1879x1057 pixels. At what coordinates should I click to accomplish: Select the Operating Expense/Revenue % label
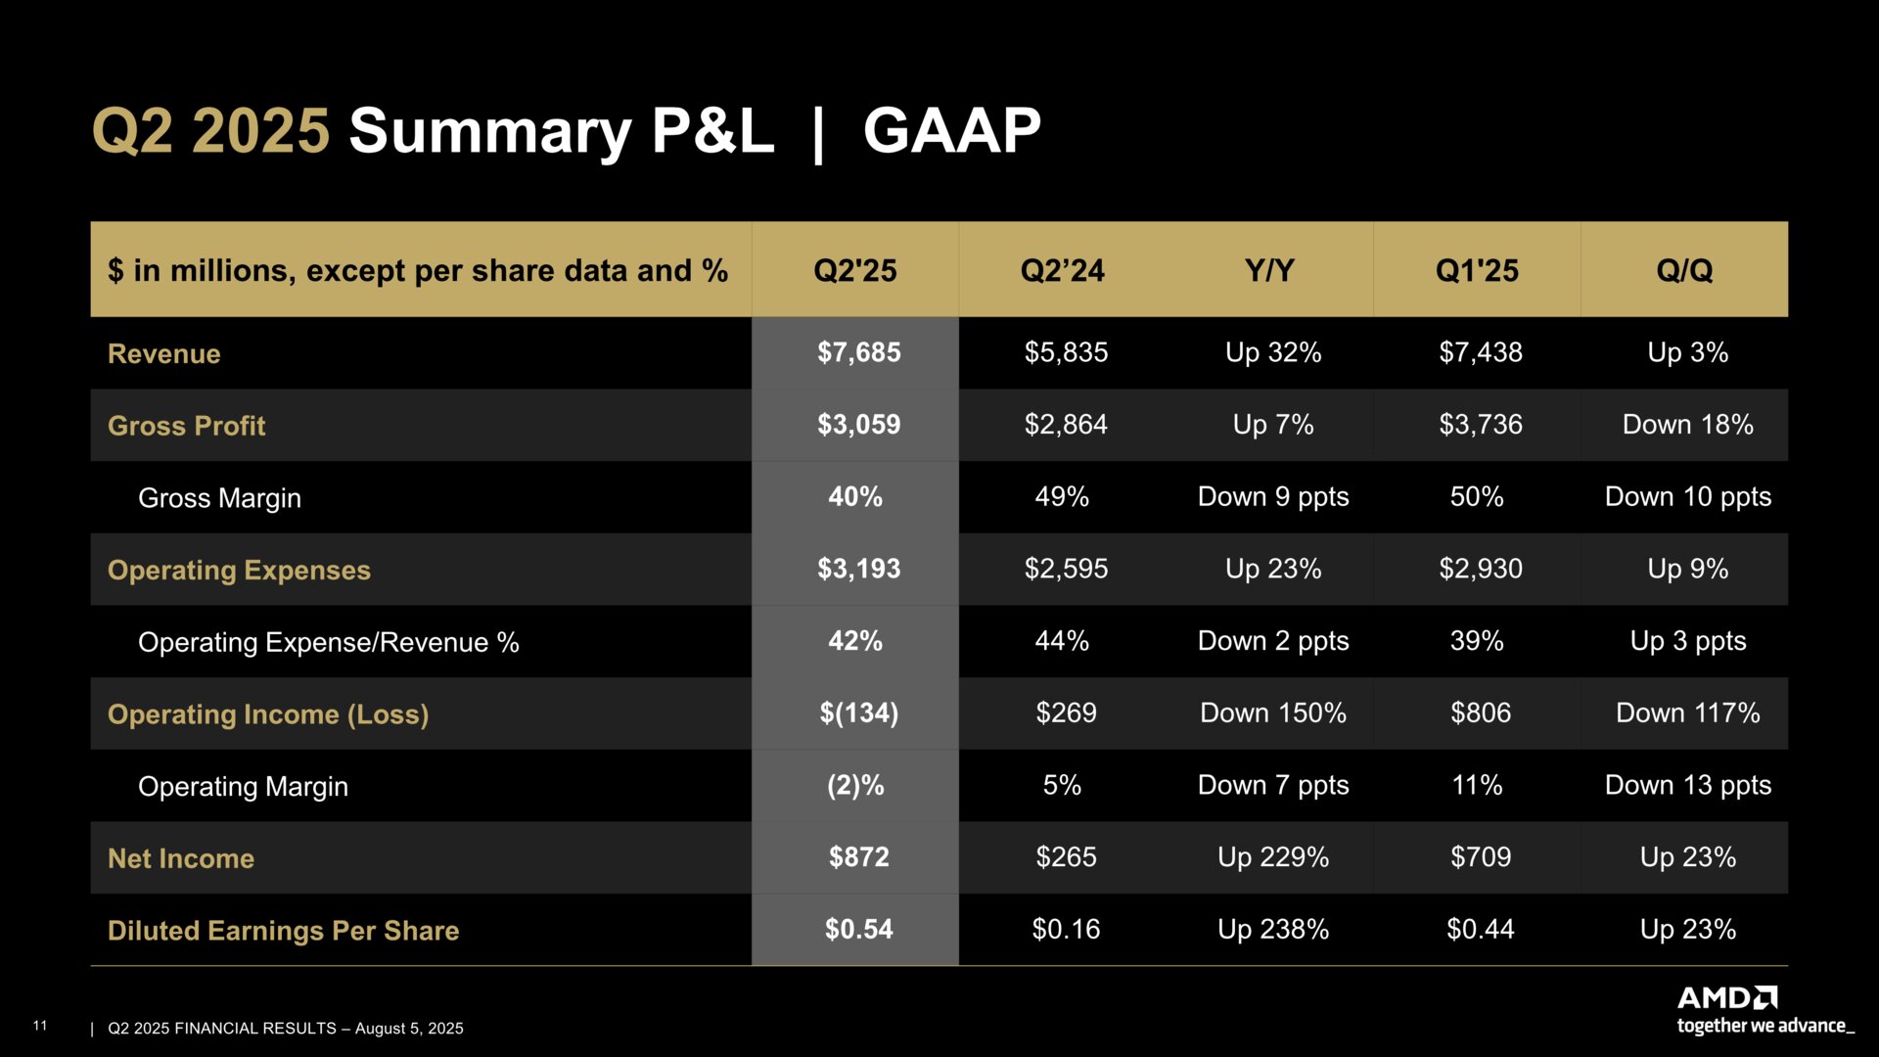click(x=328, y=642)
